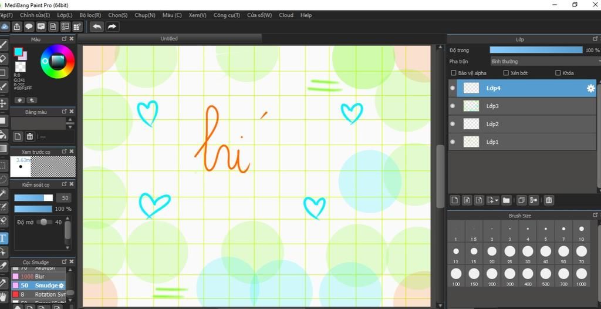
Task: Add new color to Bảng màu palette
Action: [x=18, y=137]
